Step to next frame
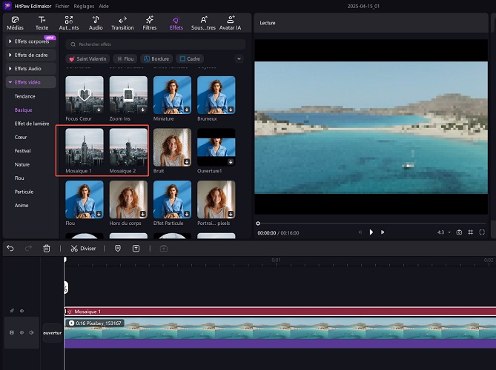496x370 pixels. click(383, 232)
